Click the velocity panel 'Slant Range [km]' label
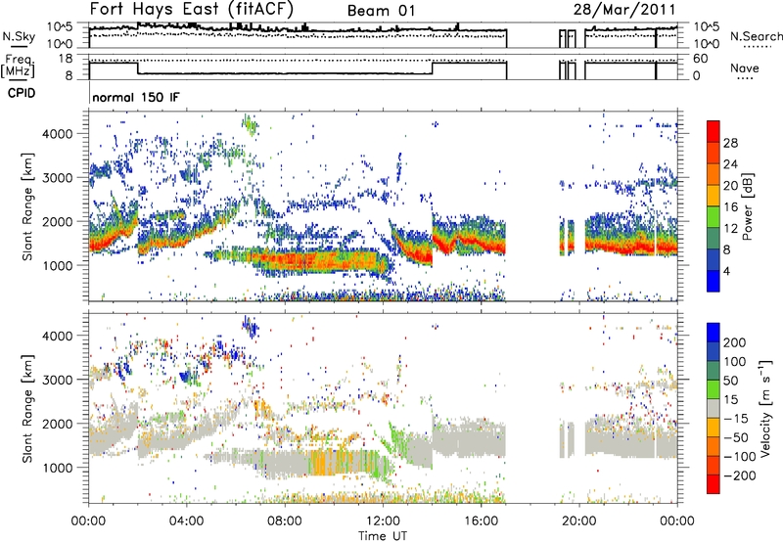Image resolution: width=783 pixels, height=542 pixels. point(27,409)
